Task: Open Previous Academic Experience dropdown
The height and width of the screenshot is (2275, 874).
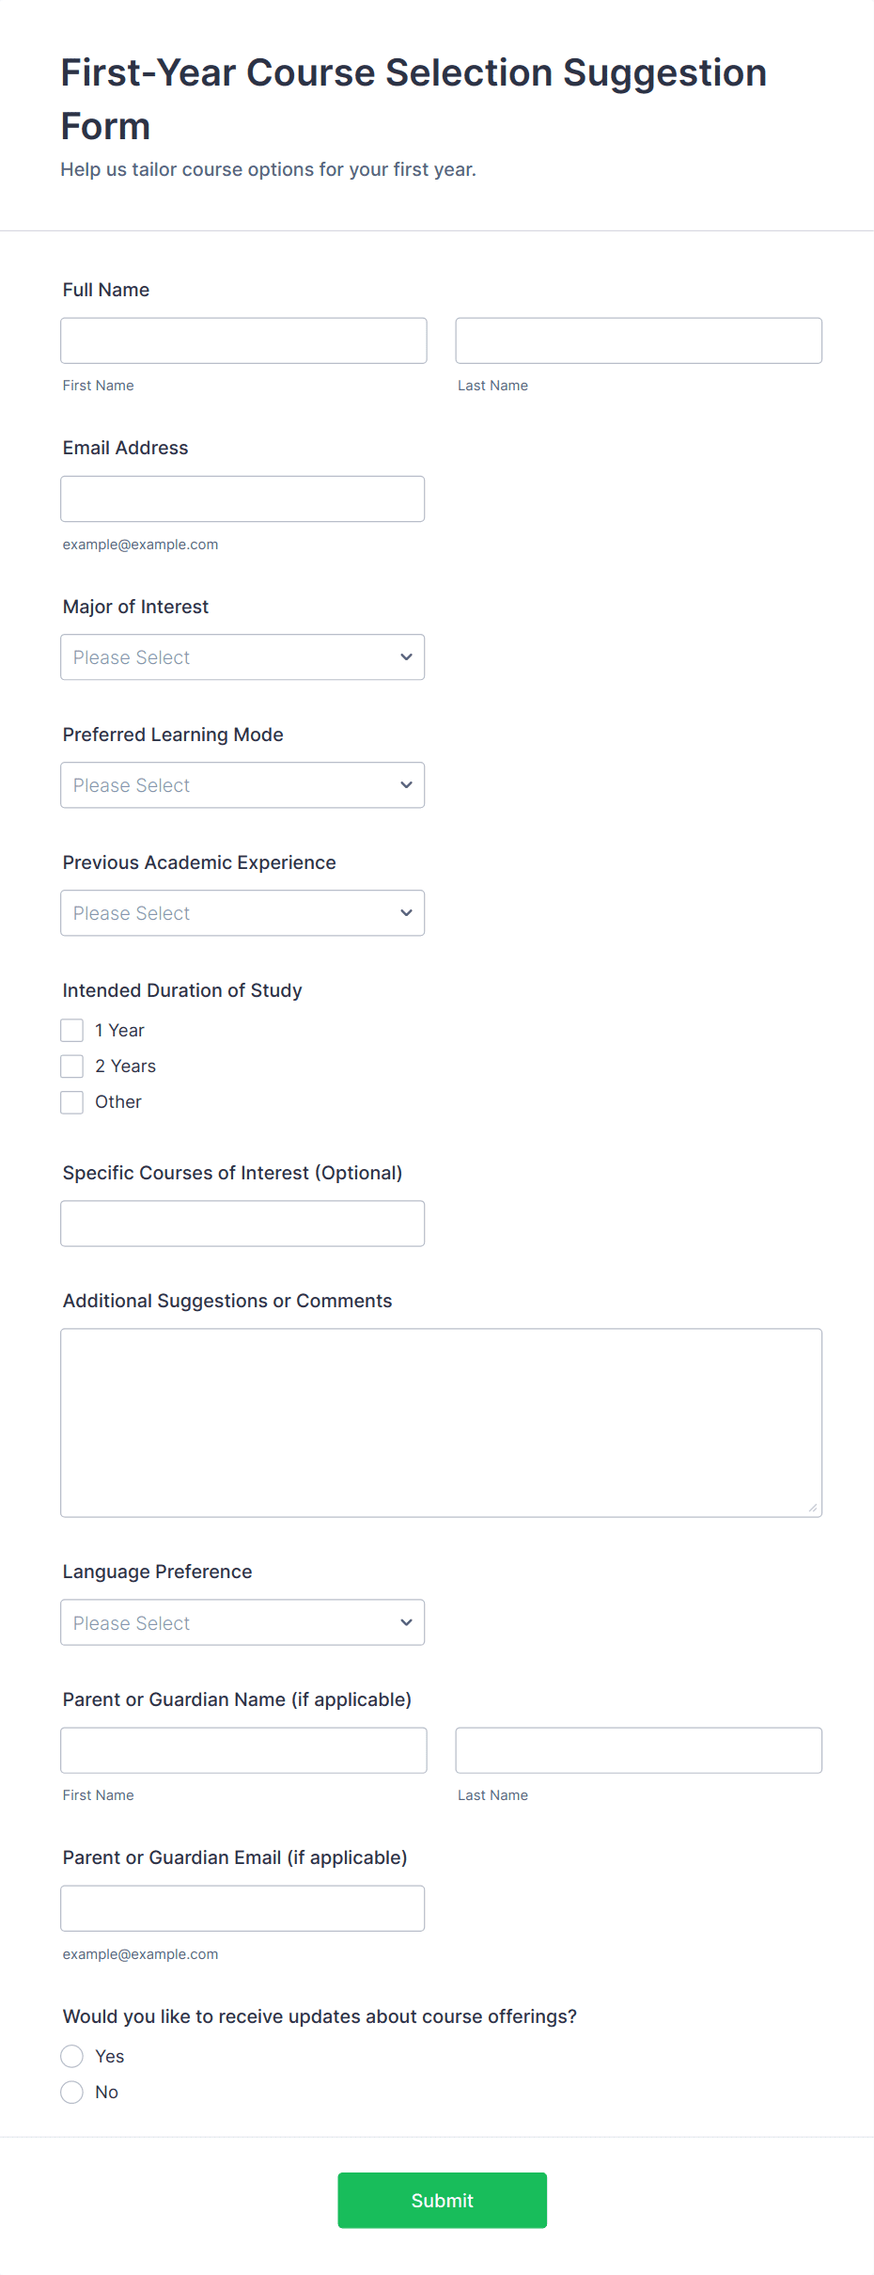Action: click(242, 913)
